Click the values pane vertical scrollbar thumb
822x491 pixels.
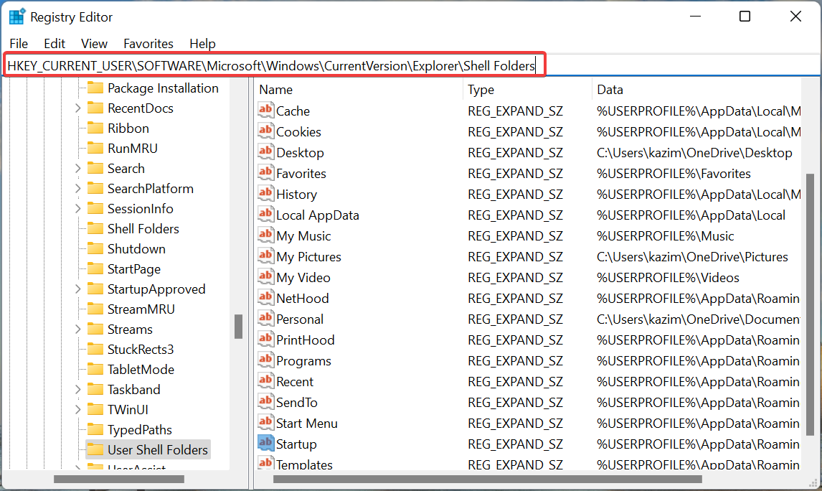coord(810,305)
